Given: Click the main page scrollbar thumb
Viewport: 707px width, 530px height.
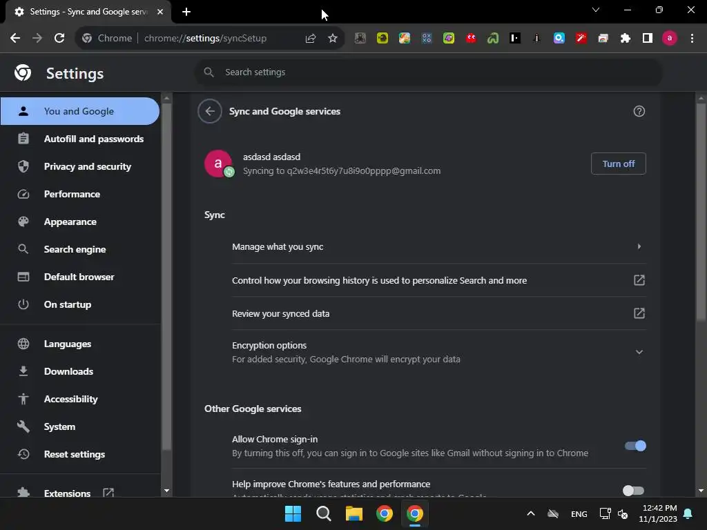Looking at the screenshot, I should tap(701, 212).
